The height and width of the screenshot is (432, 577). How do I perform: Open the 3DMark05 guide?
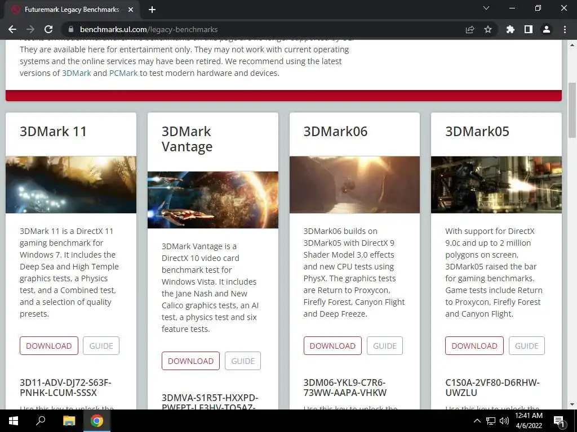click(527, 346)
